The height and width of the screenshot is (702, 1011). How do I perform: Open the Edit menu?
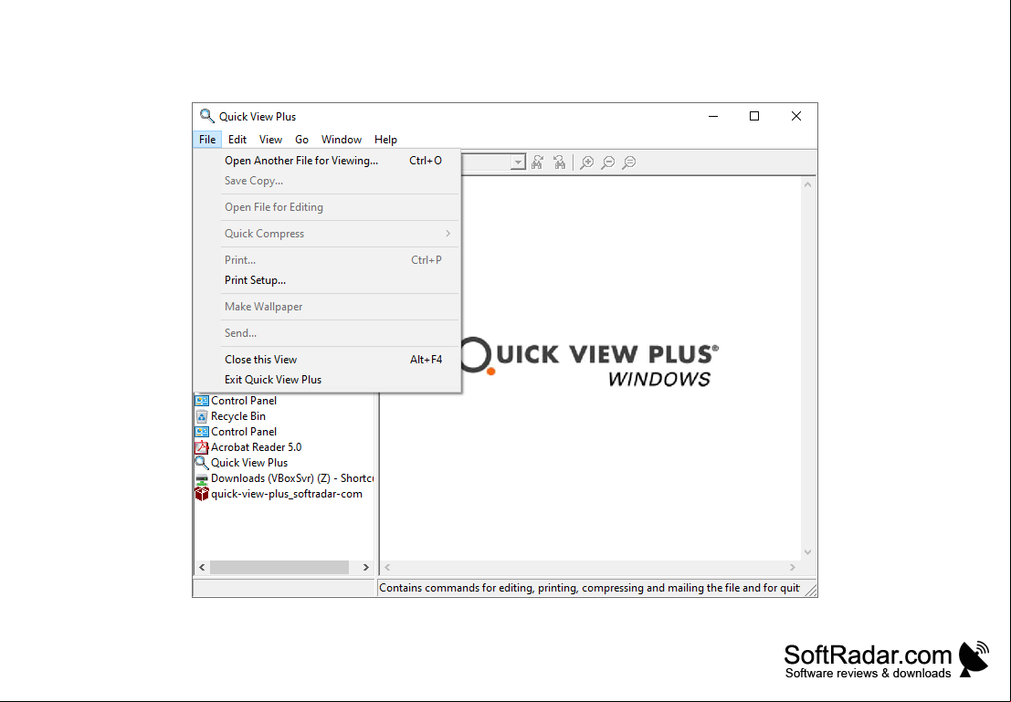point(237,140)
